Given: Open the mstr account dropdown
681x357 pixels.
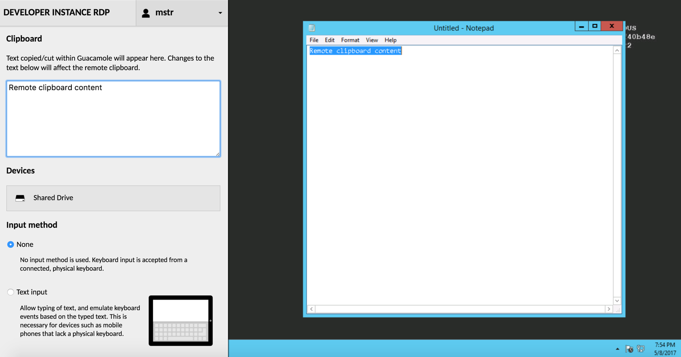Looking at the screenshot, I should point(220,13).
